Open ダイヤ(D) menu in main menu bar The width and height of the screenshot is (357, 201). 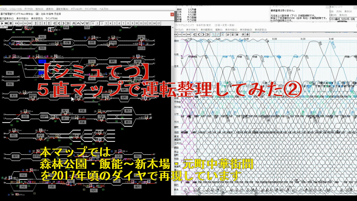tap(29, 9)
